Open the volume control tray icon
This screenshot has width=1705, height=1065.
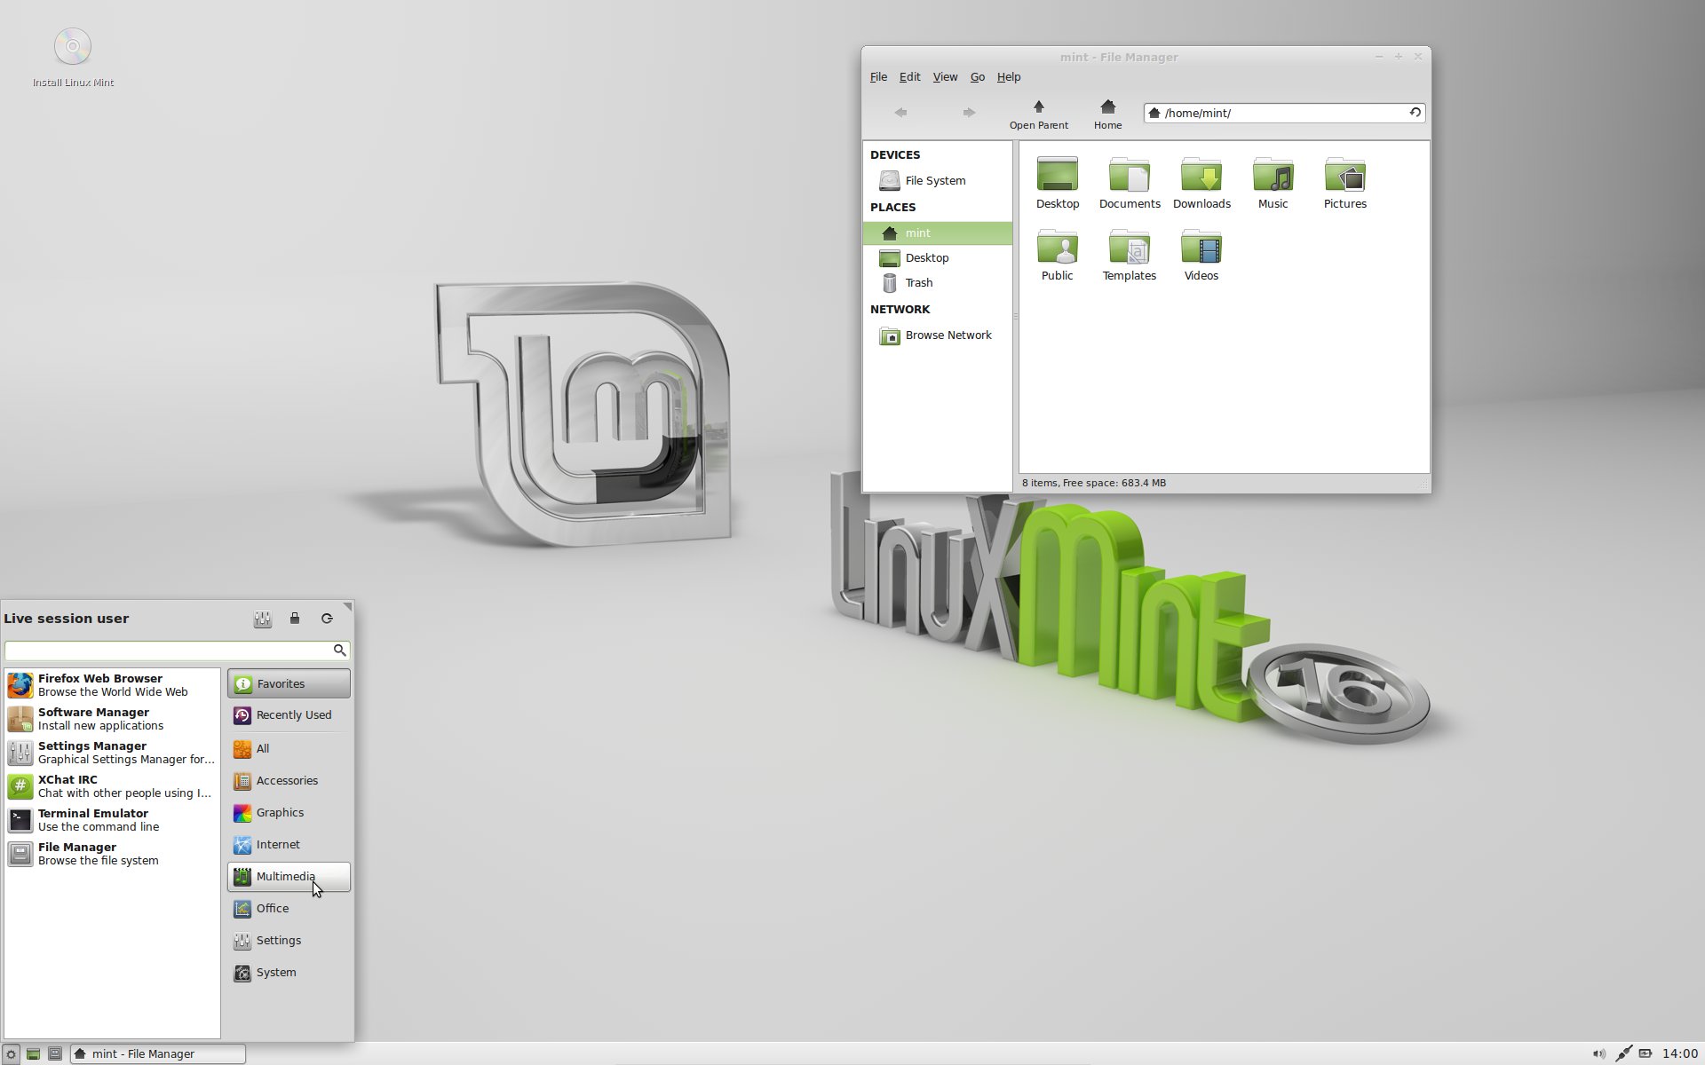[x=1598, y=1054]
